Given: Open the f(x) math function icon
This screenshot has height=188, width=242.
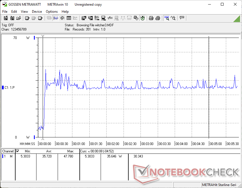Looking at the screenshot, I should tap(110, 18).
